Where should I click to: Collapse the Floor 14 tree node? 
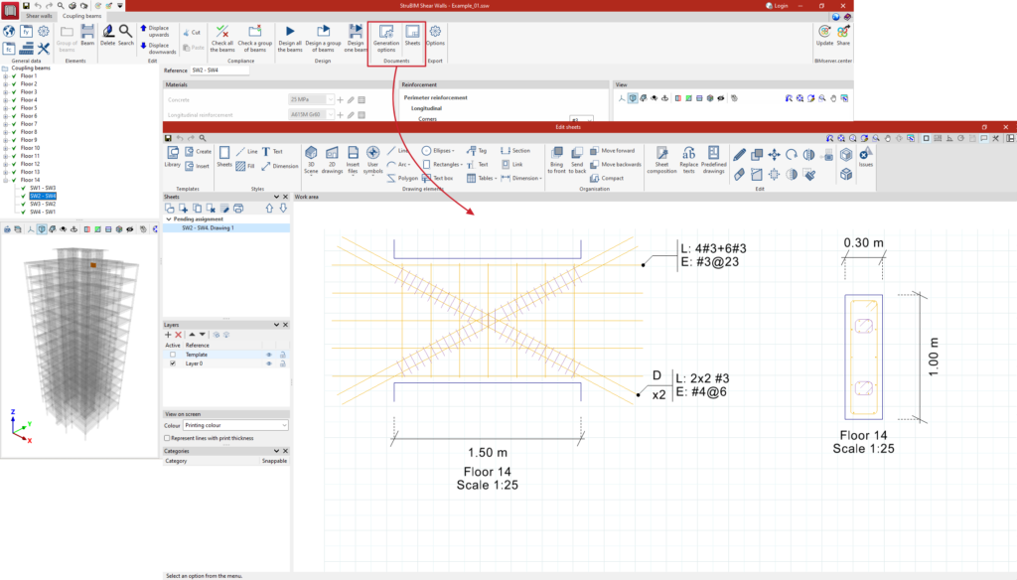tap(7, 180)
